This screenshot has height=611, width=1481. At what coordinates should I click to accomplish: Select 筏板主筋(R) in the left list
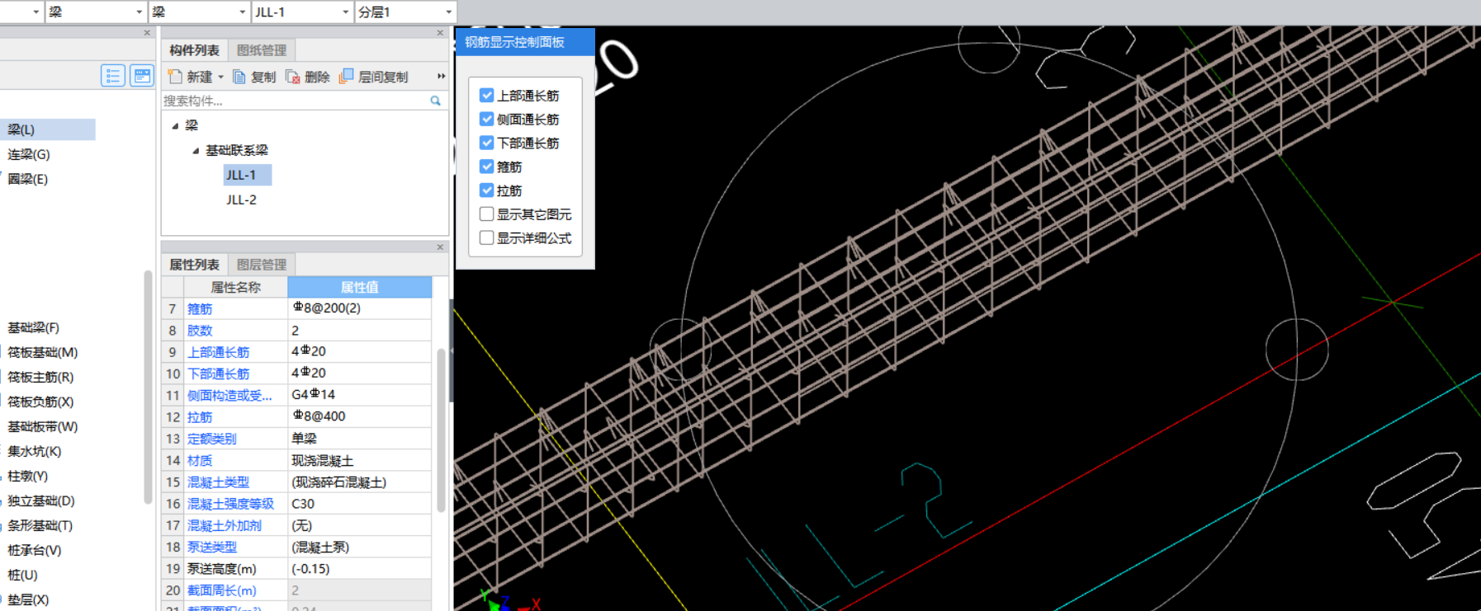pos(40,377)
